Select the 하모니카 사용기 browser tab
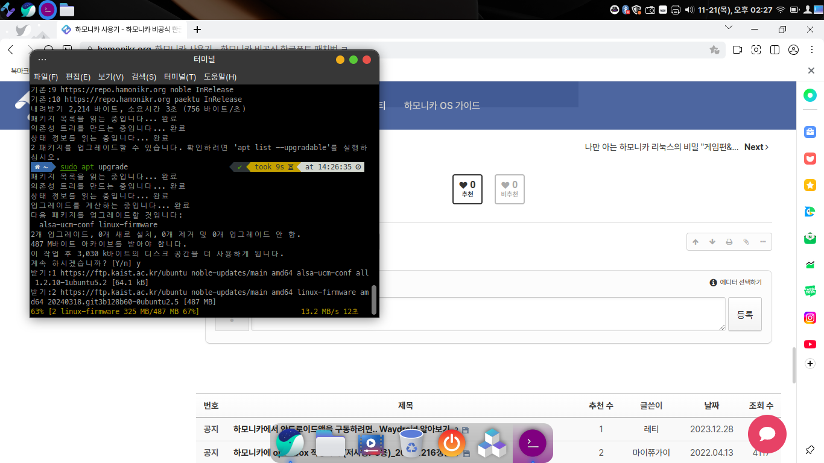The image size is (824, 463). coord(121,30)
